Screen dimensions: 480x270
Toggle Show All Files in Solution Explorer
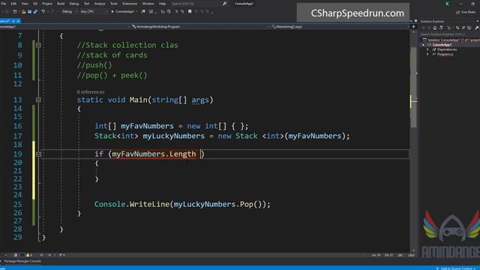click(x=469, y=28)
